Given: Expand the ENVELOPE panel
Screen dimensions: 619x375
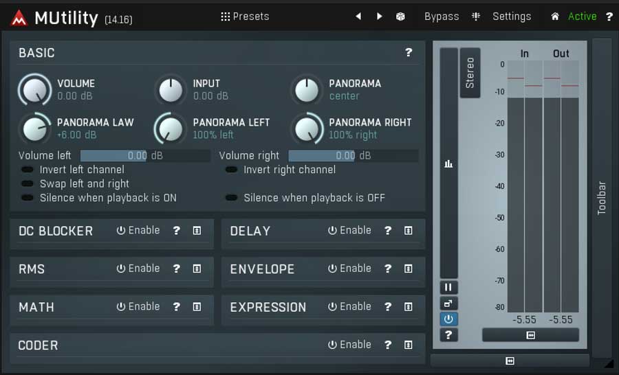Looking at the screenshot, I should click(x=409, y=269).
